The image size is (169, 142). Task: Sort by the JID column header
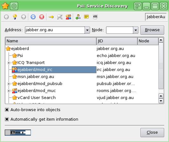click(x=117, y=41)
